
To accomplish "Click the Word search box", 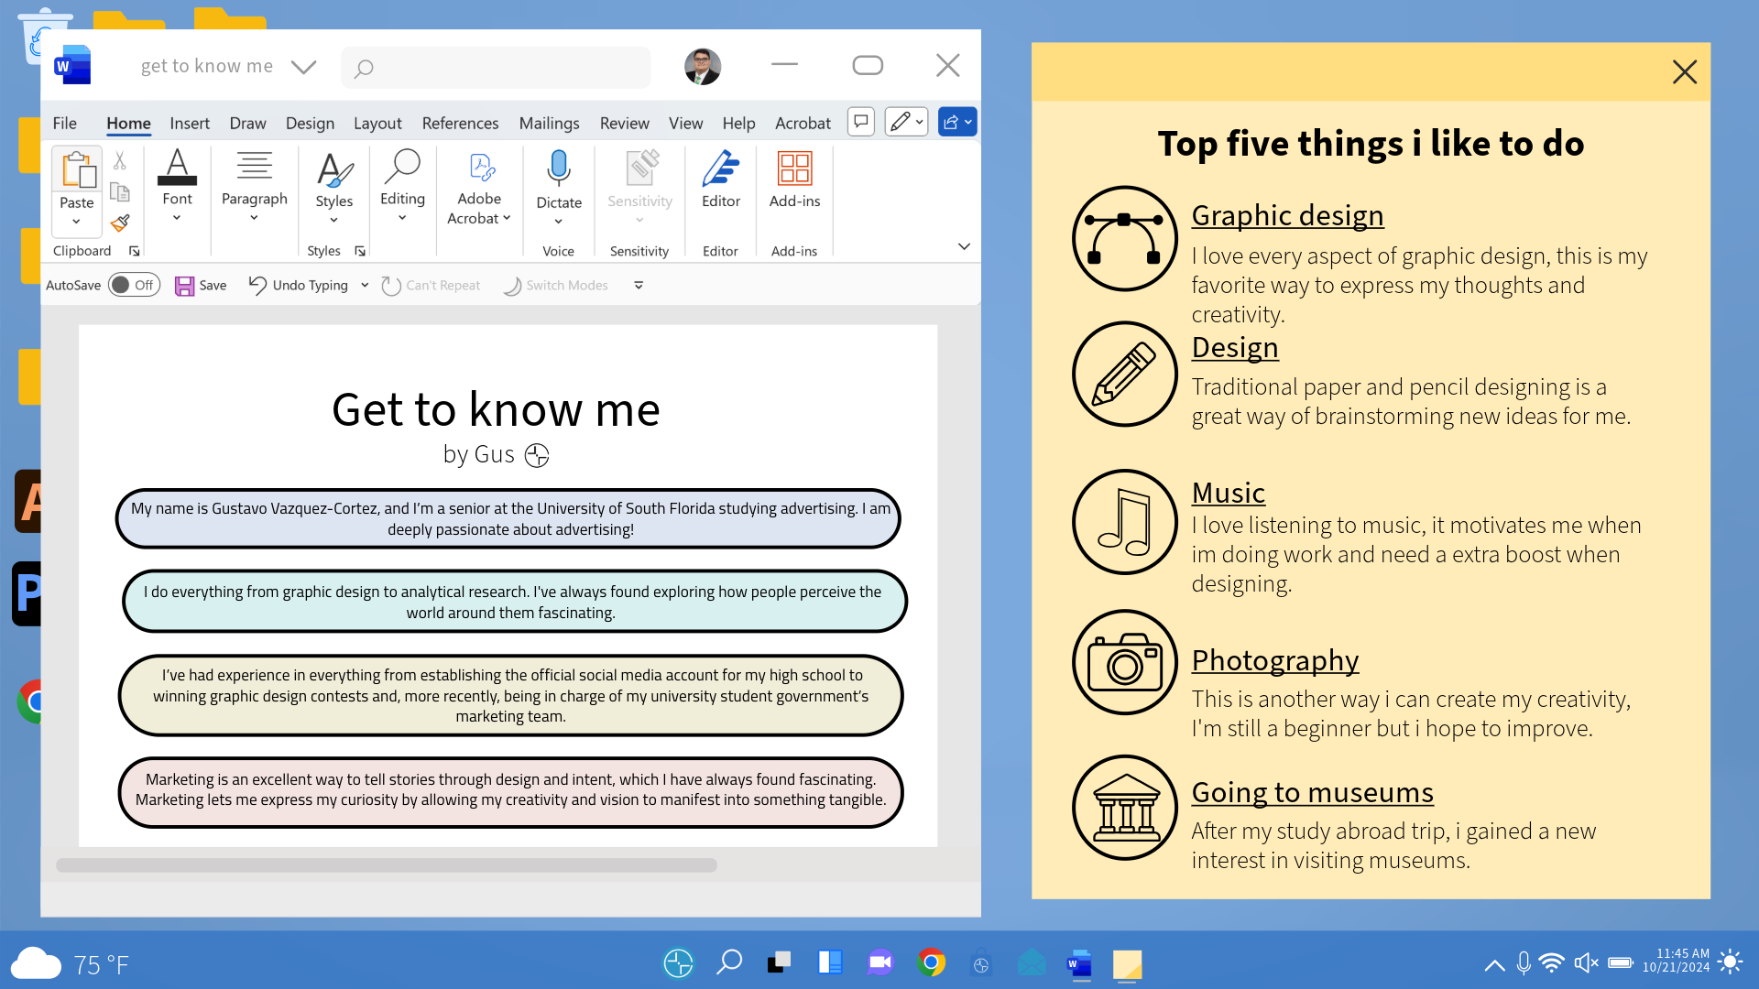I will coord(496,68).
